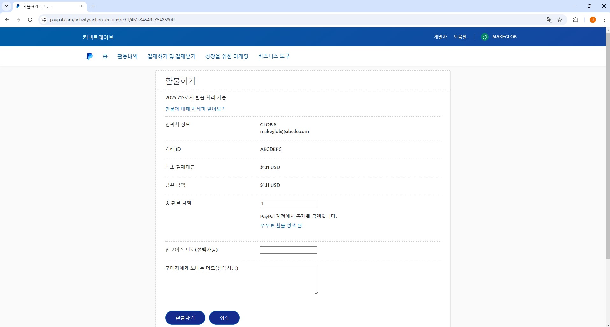Click the translate page icon
This screenshot has height=327, width=610.
tap(550, 20)
